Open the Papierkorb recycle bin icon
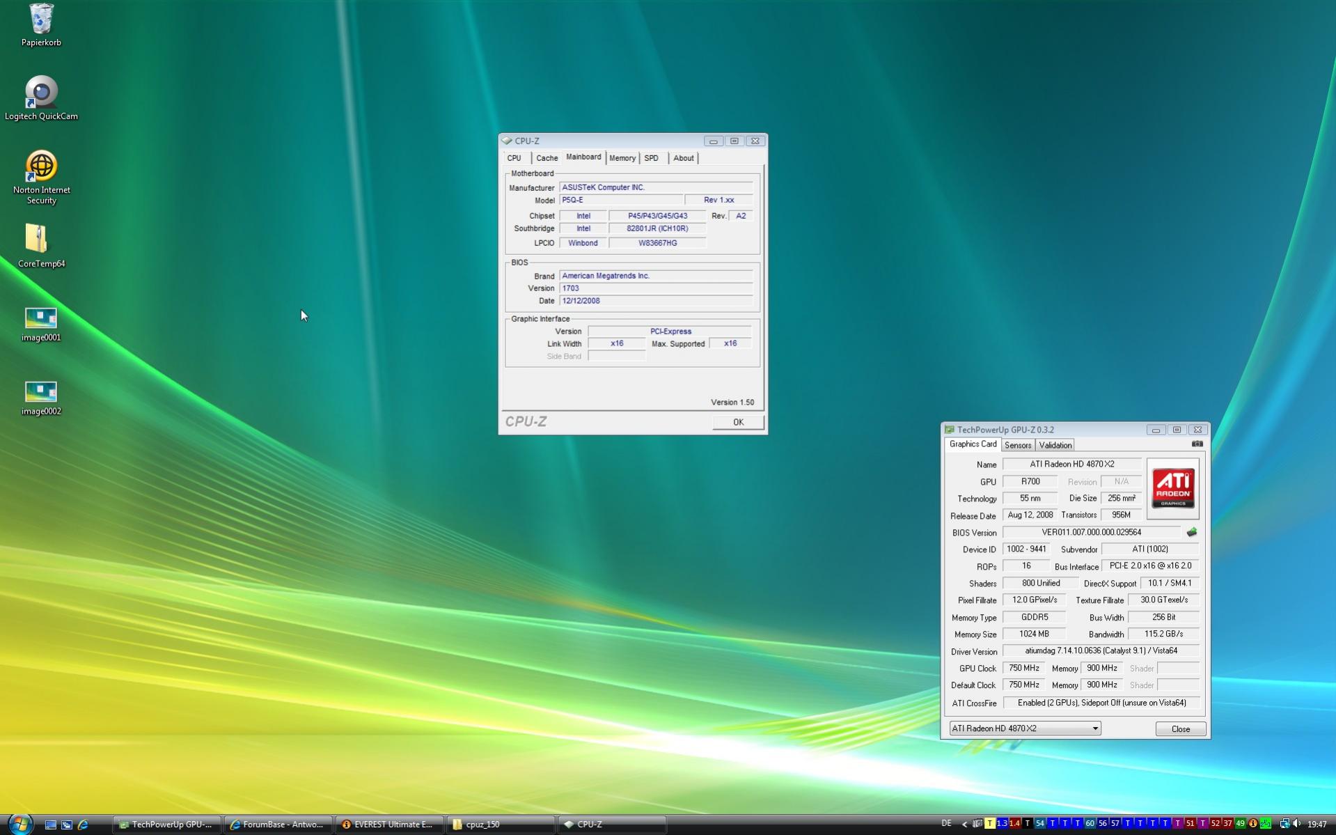 41,19
